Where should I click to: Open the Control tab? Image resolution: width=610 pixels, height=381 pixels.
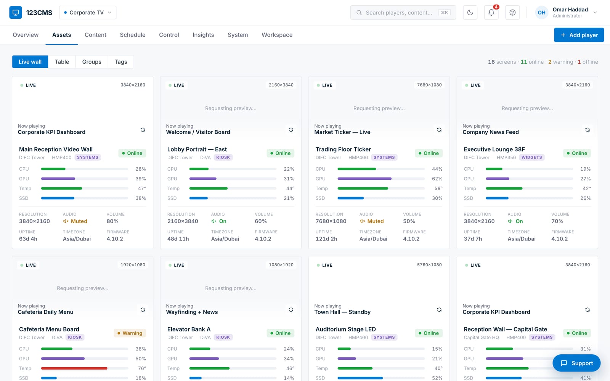pyautogui.click(x=169, y=35)
